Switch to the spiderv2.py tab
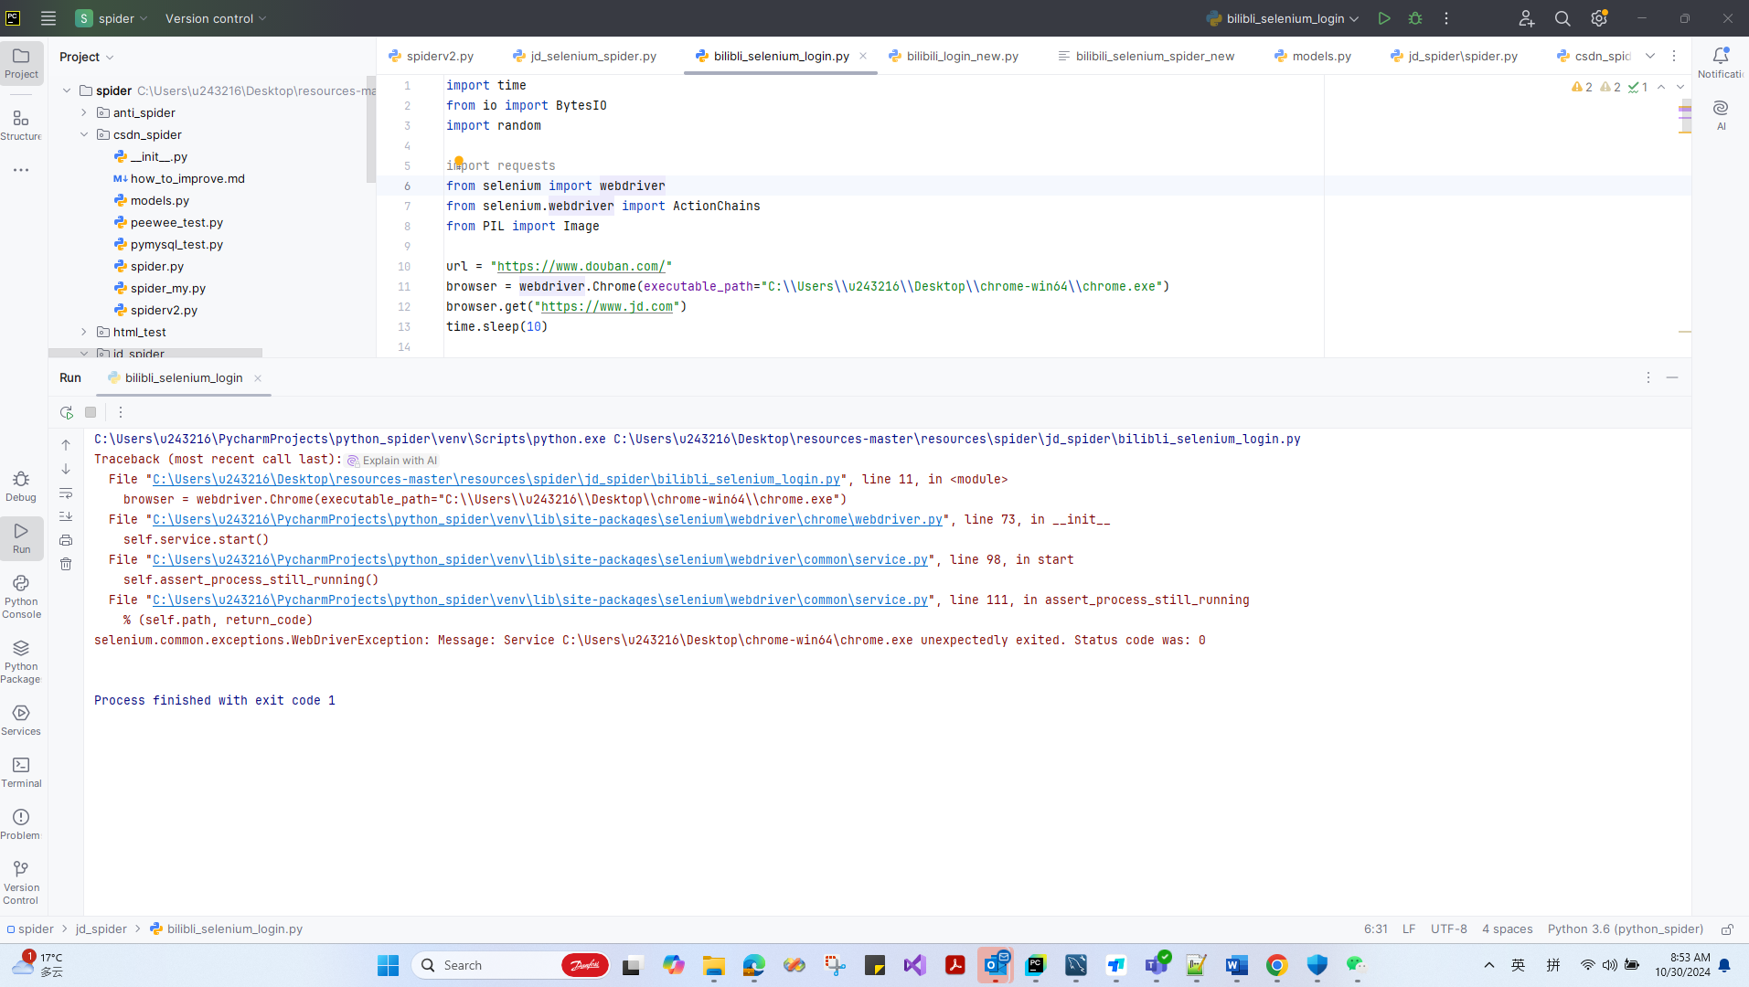Viewport: 1749px width, 987px height. coord(432,56)
